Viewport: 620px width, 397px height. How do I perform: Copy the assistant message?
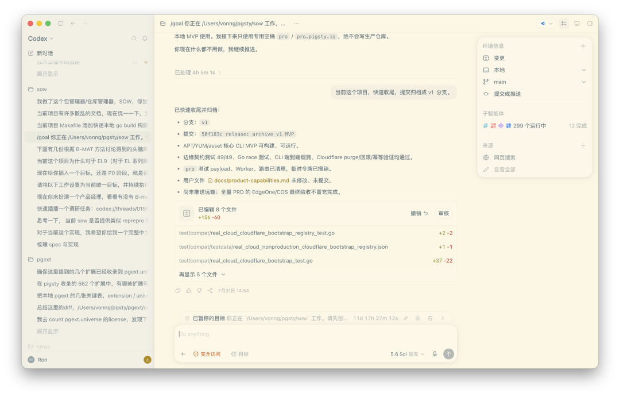tap(178, 291)
